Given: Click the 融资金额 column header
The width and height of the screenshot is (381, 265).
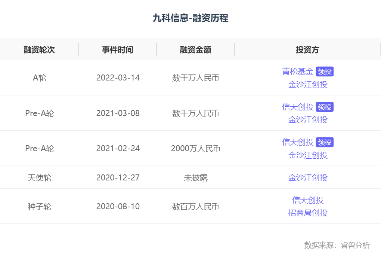Looking at the screenshot, I should coord(196,50).
